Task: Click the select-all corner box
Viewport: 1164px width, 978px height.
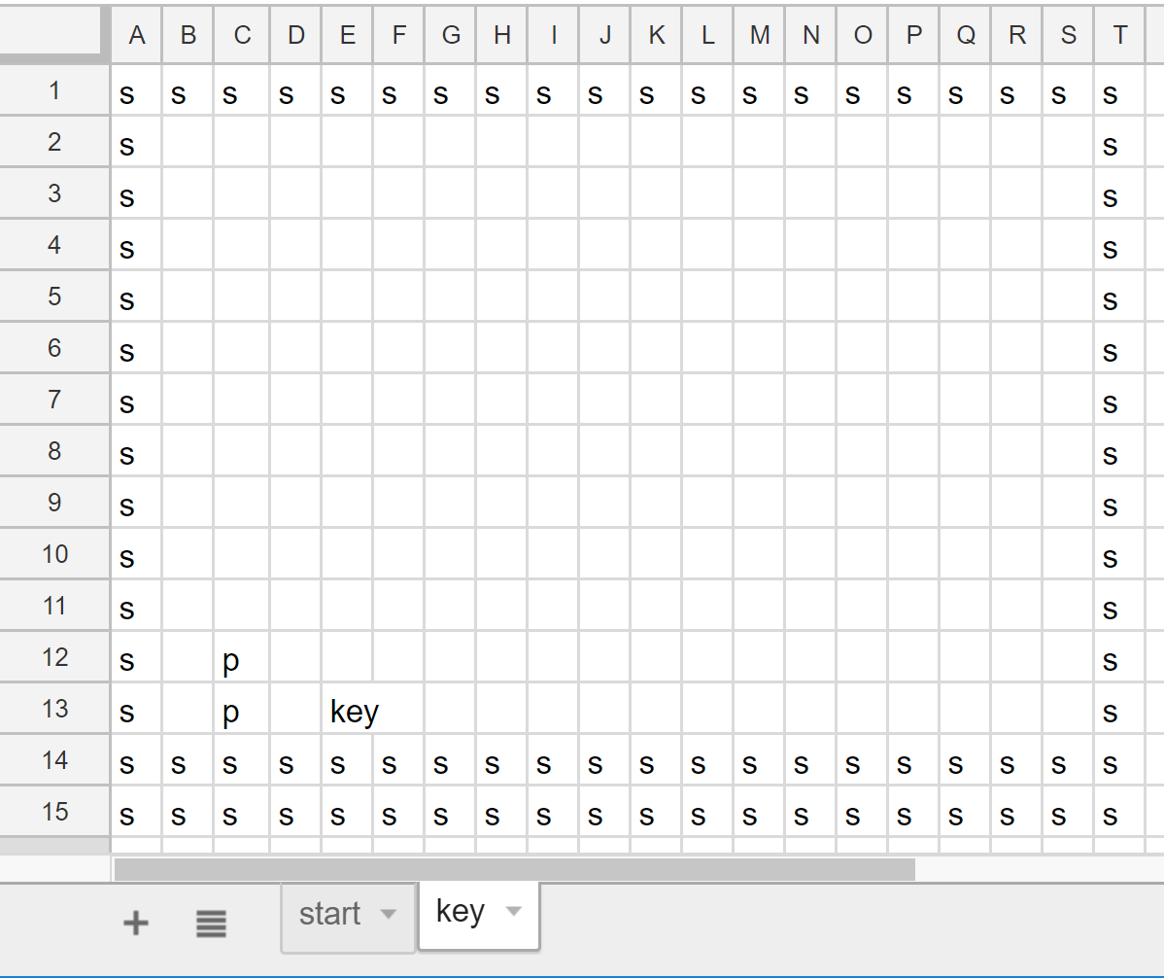Action: (54, 34)
